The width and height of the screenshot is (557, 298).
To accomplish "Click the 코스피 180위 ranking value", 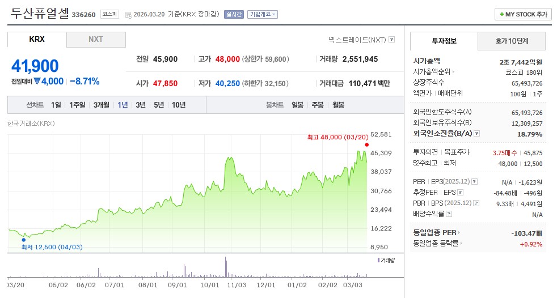I will (x=524, y=73).
